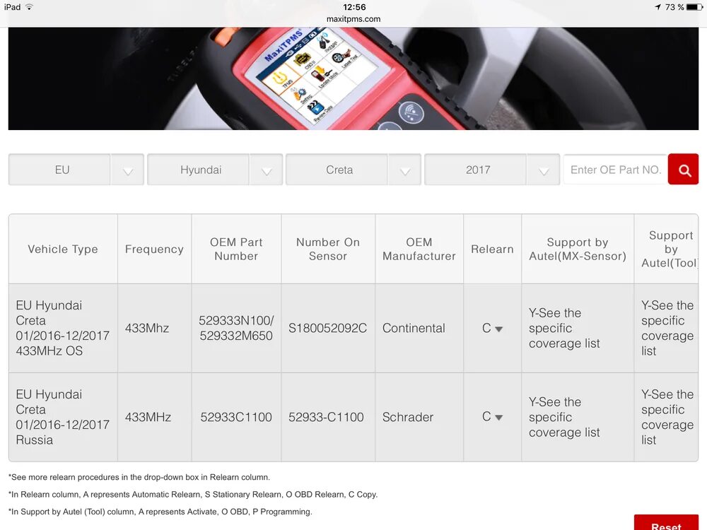Tap the battery indicator in status bar

coord(694,7)
